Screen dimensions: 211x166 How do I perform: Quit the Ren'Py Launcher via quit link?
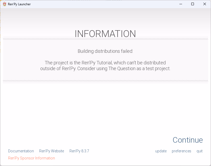pyautogui.click(x=199, y=151)
